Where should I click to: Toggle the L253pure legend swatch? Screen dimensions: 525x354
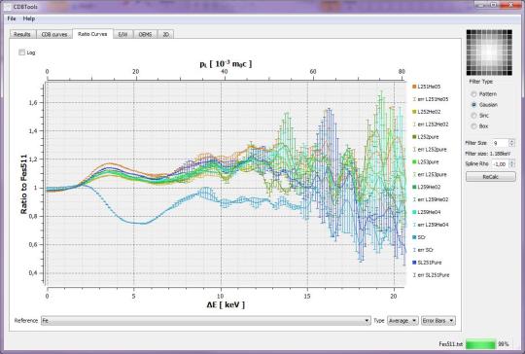click(x=414, y=161)
